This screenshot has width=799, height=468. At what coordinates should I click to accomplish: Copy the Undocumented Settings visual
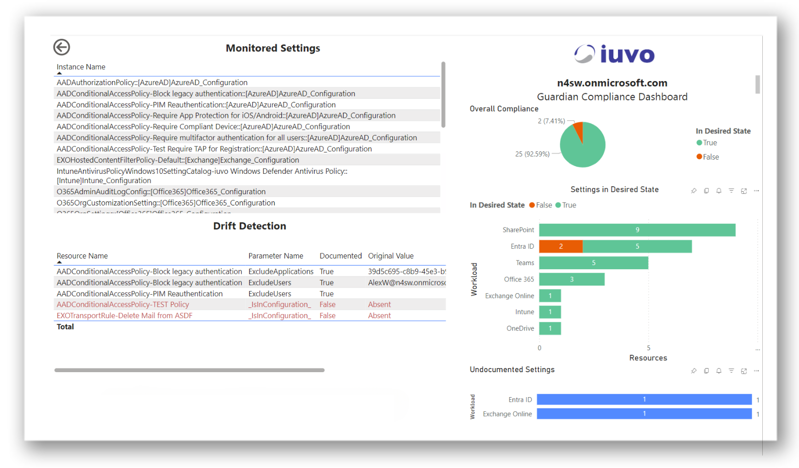(706, 371)
